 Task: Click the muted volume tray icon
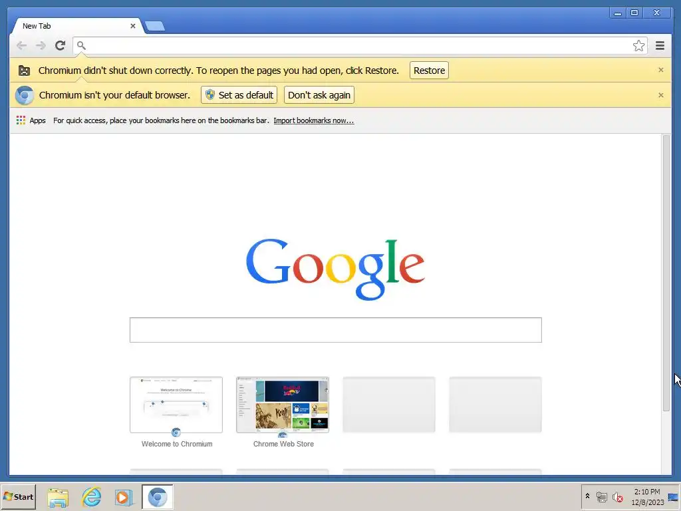pos(617,496)
